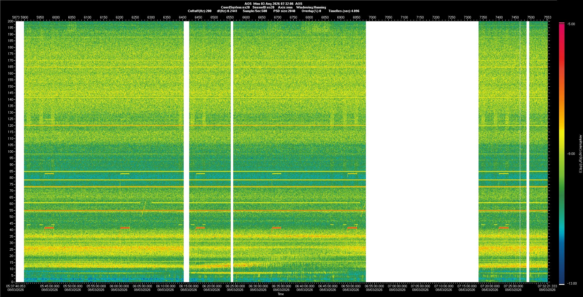The height and width of the screenshot is (297, 583).
Task: Select the 'Cutoff(Hz):200' parameter text
Action: point(199,11)
